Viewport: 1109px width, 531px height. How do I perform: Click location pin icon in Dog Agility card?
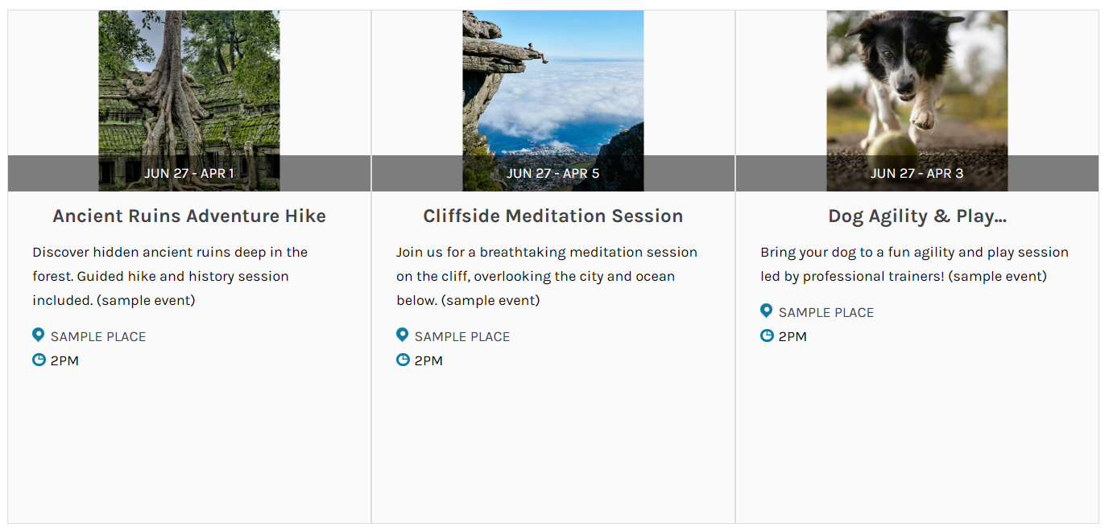pos(766,311)
